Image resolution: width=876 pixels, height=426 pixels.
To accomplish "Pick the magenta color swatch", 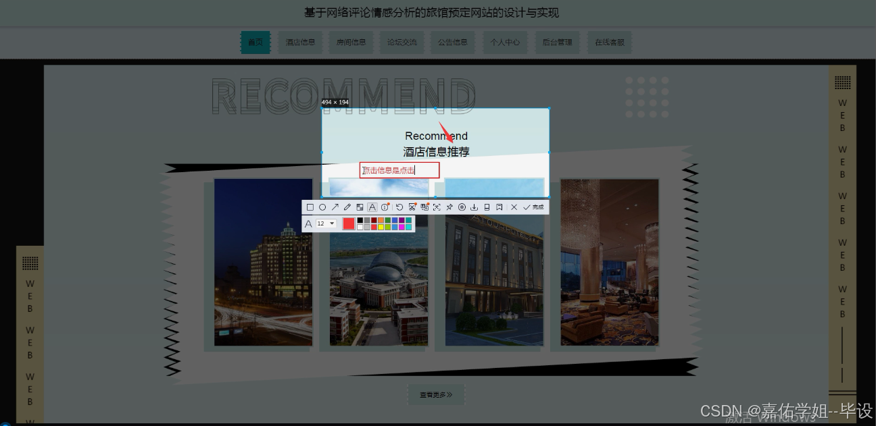I will point(401,228).
